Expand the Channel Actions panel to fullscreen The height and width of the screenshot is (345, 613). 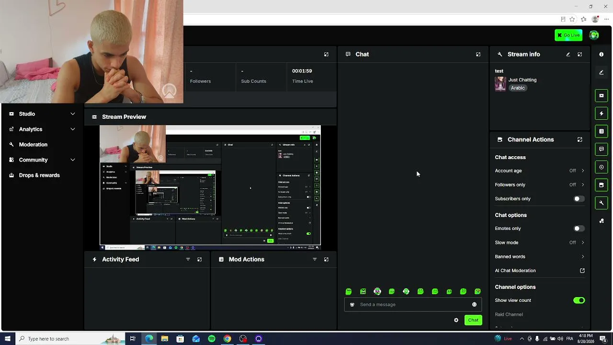click(x=579, y=139)
